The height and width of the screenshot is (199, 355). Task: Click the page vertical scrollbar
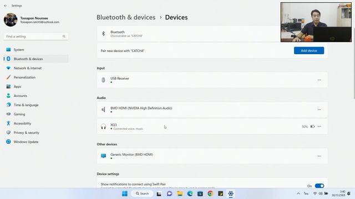tap(354, 63)
